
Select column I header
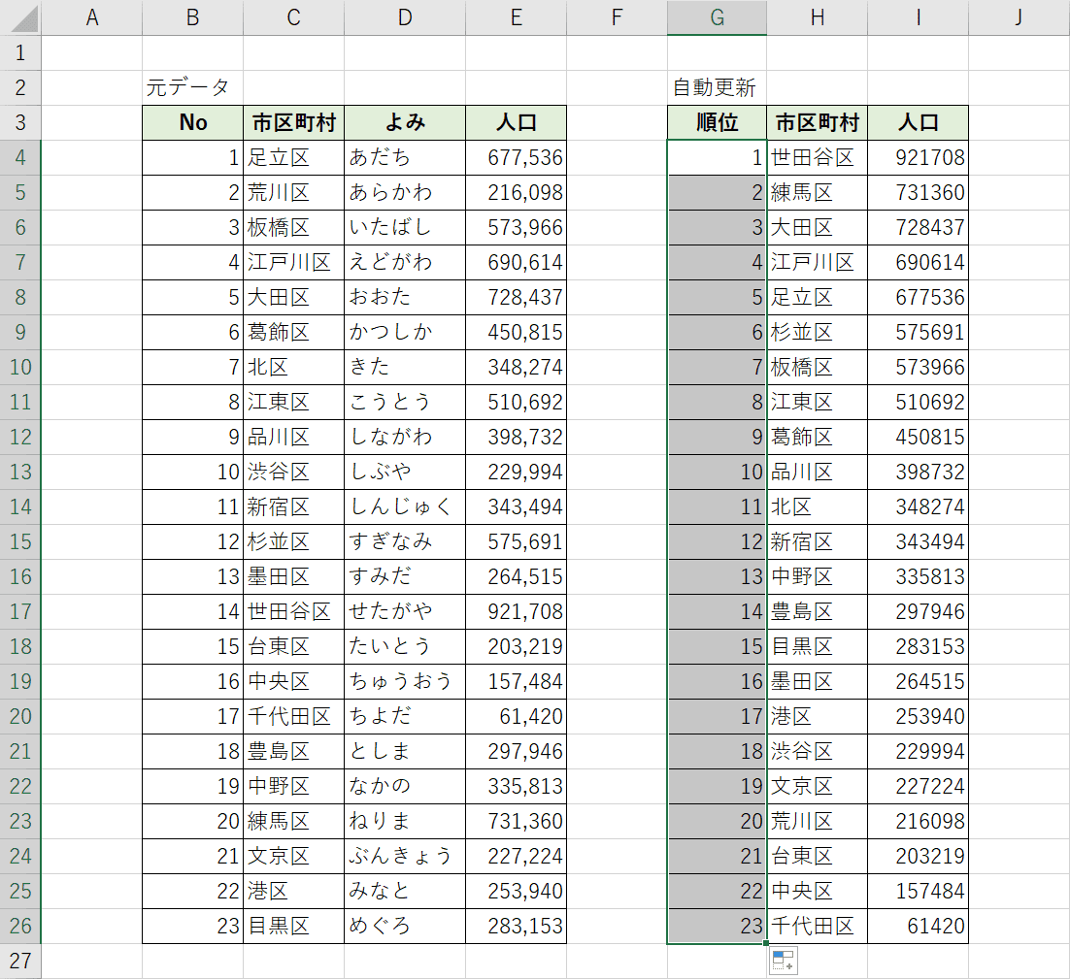pos(918,17)
